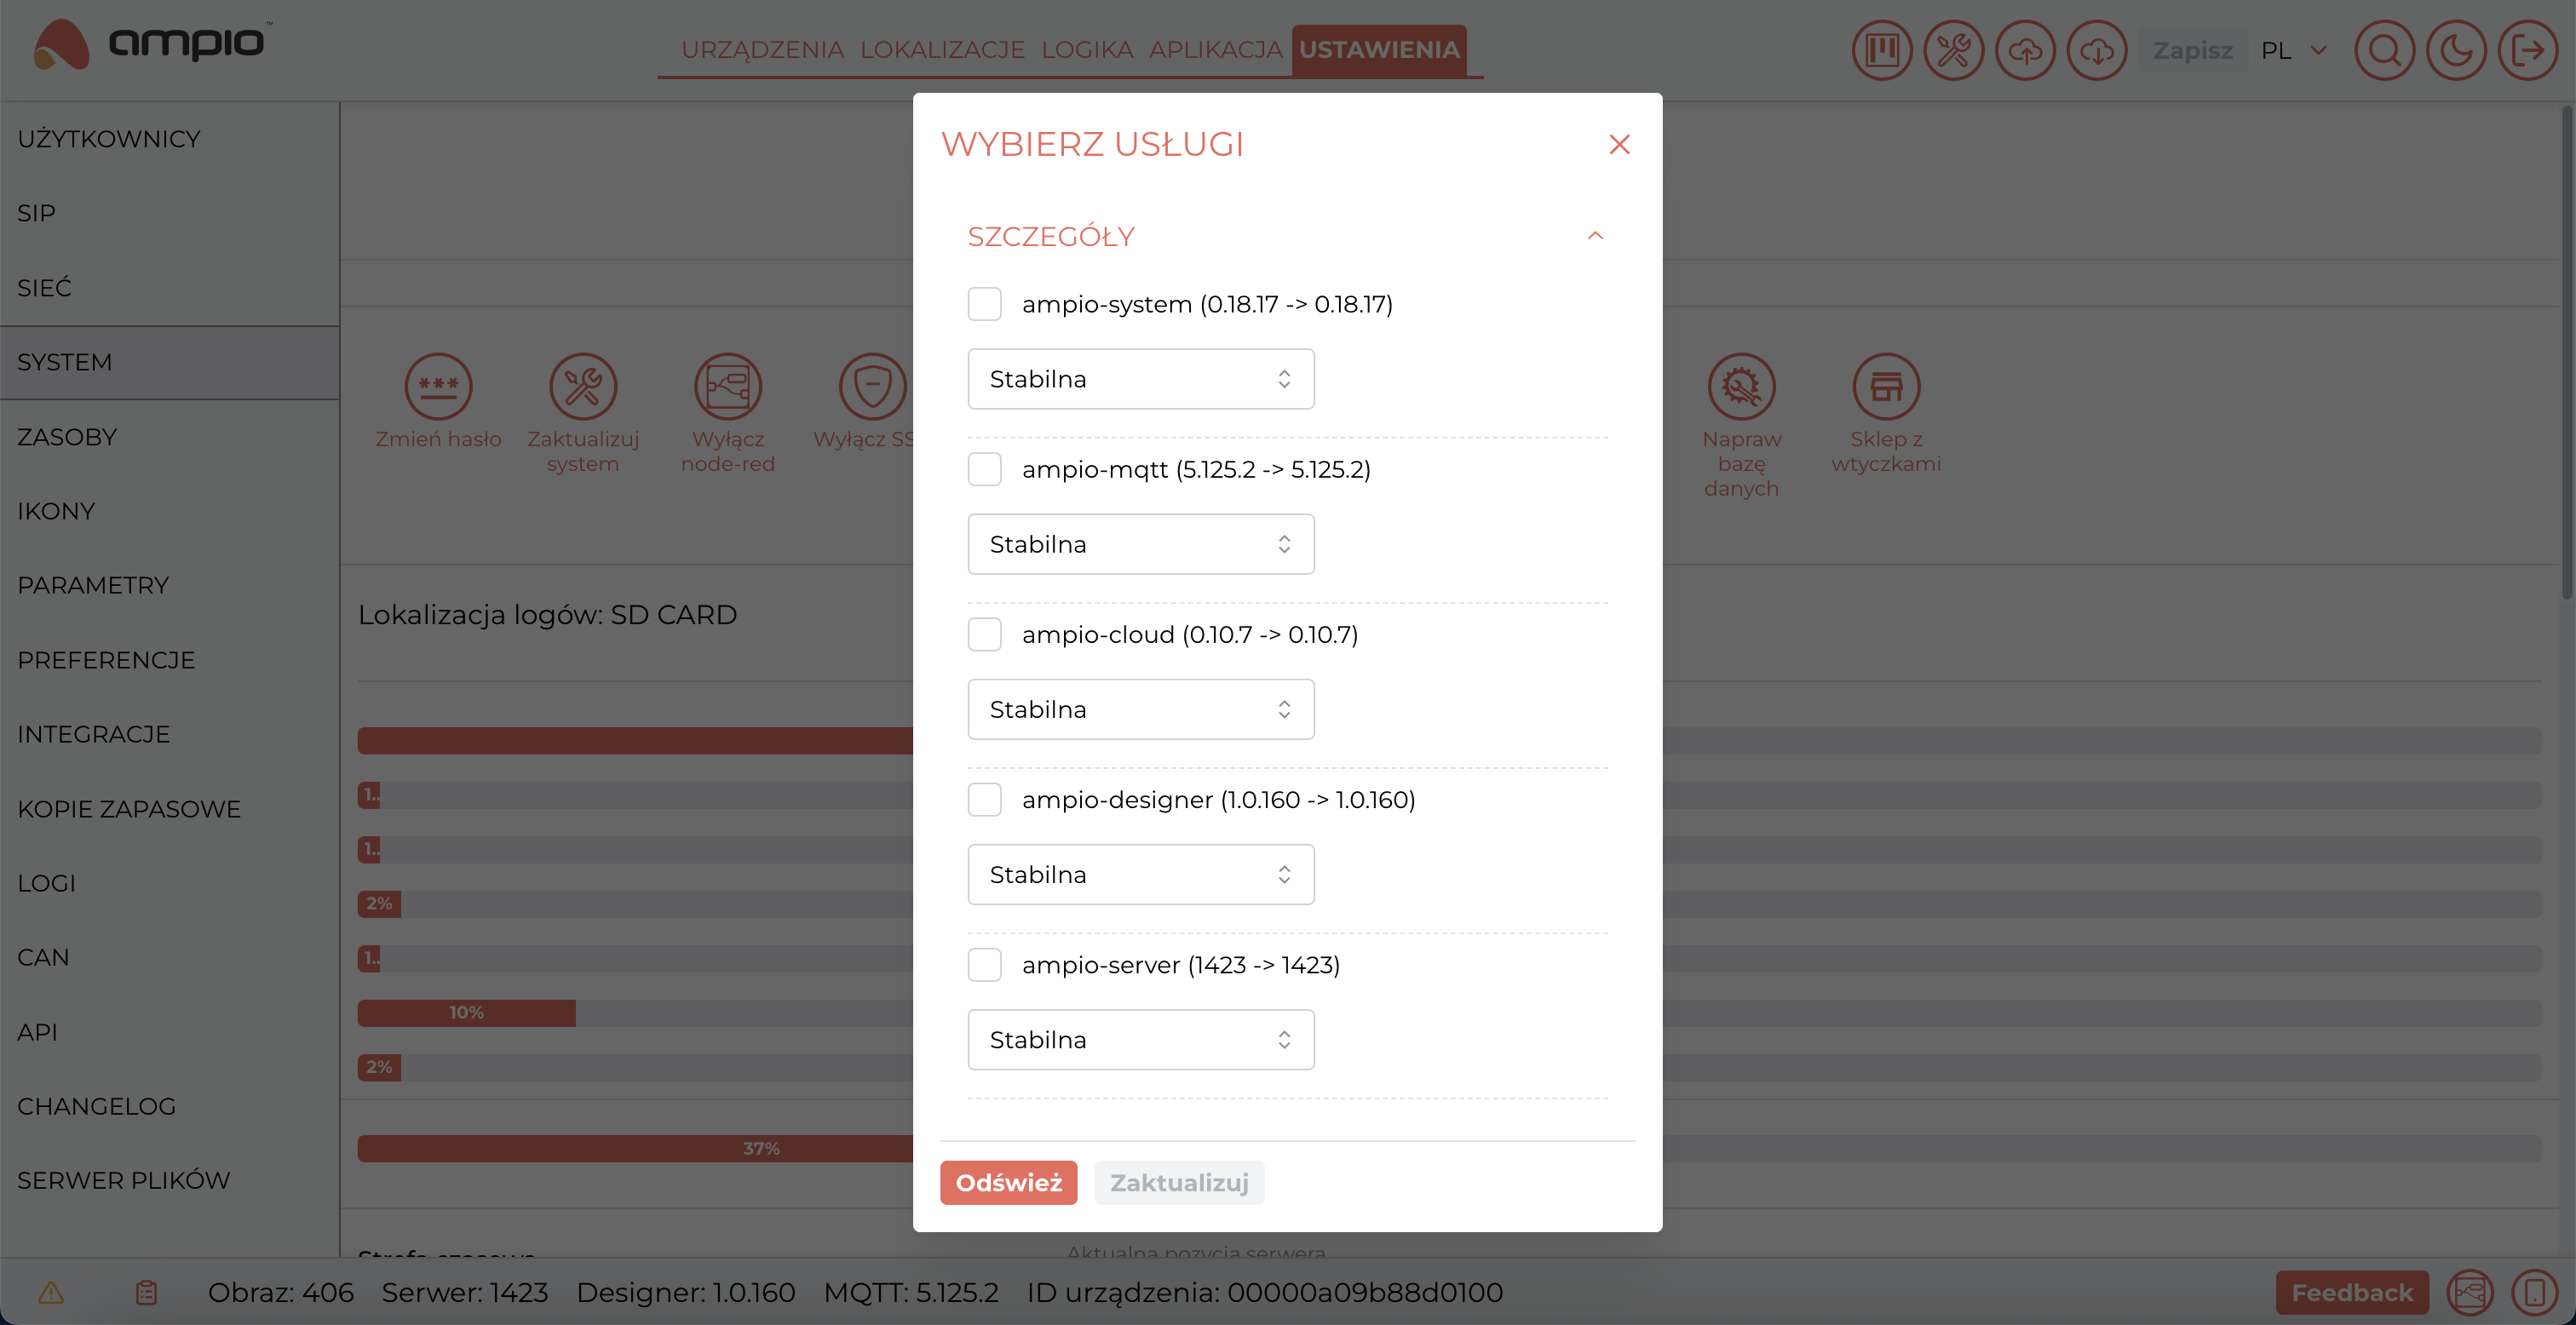The width and height of the screenshot is (2576, 1325).
Task: Open Logi in sidebar
Action: (170, 883)
